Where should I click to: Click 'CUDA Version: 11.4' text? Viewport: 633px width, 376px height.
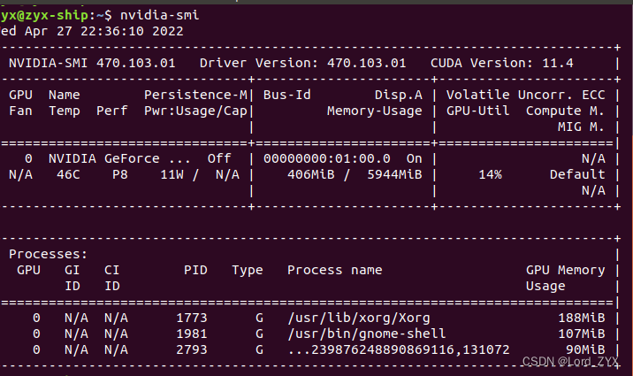[x=502, y=63]
